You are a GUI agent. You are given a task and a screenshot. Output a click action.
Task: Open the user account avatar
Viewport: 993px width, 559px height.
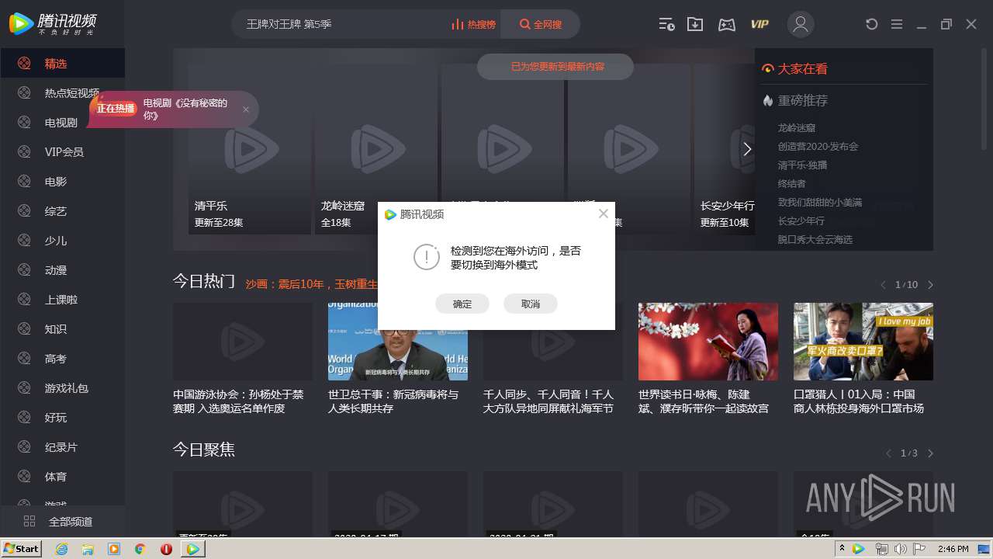point(801,24)
